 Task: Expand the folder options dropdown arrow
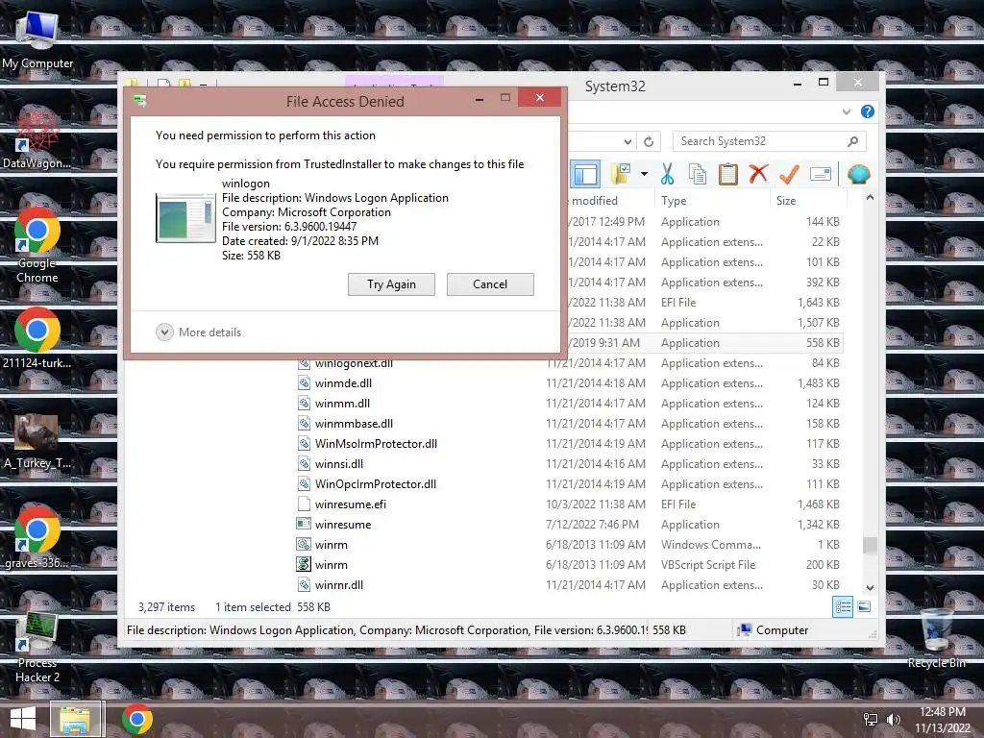[x=644, y=174]
